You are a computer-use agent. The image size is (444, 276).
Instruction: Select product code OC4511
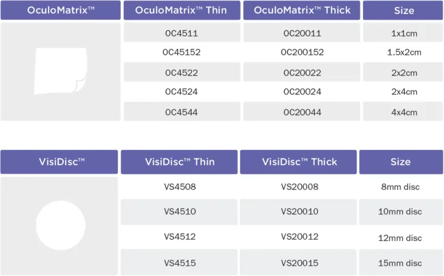coord(182,33)
